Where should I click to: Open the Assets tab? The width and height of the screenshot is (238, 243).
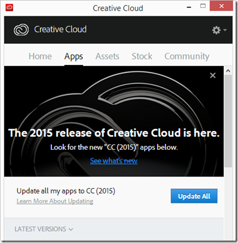pos(107,56)
